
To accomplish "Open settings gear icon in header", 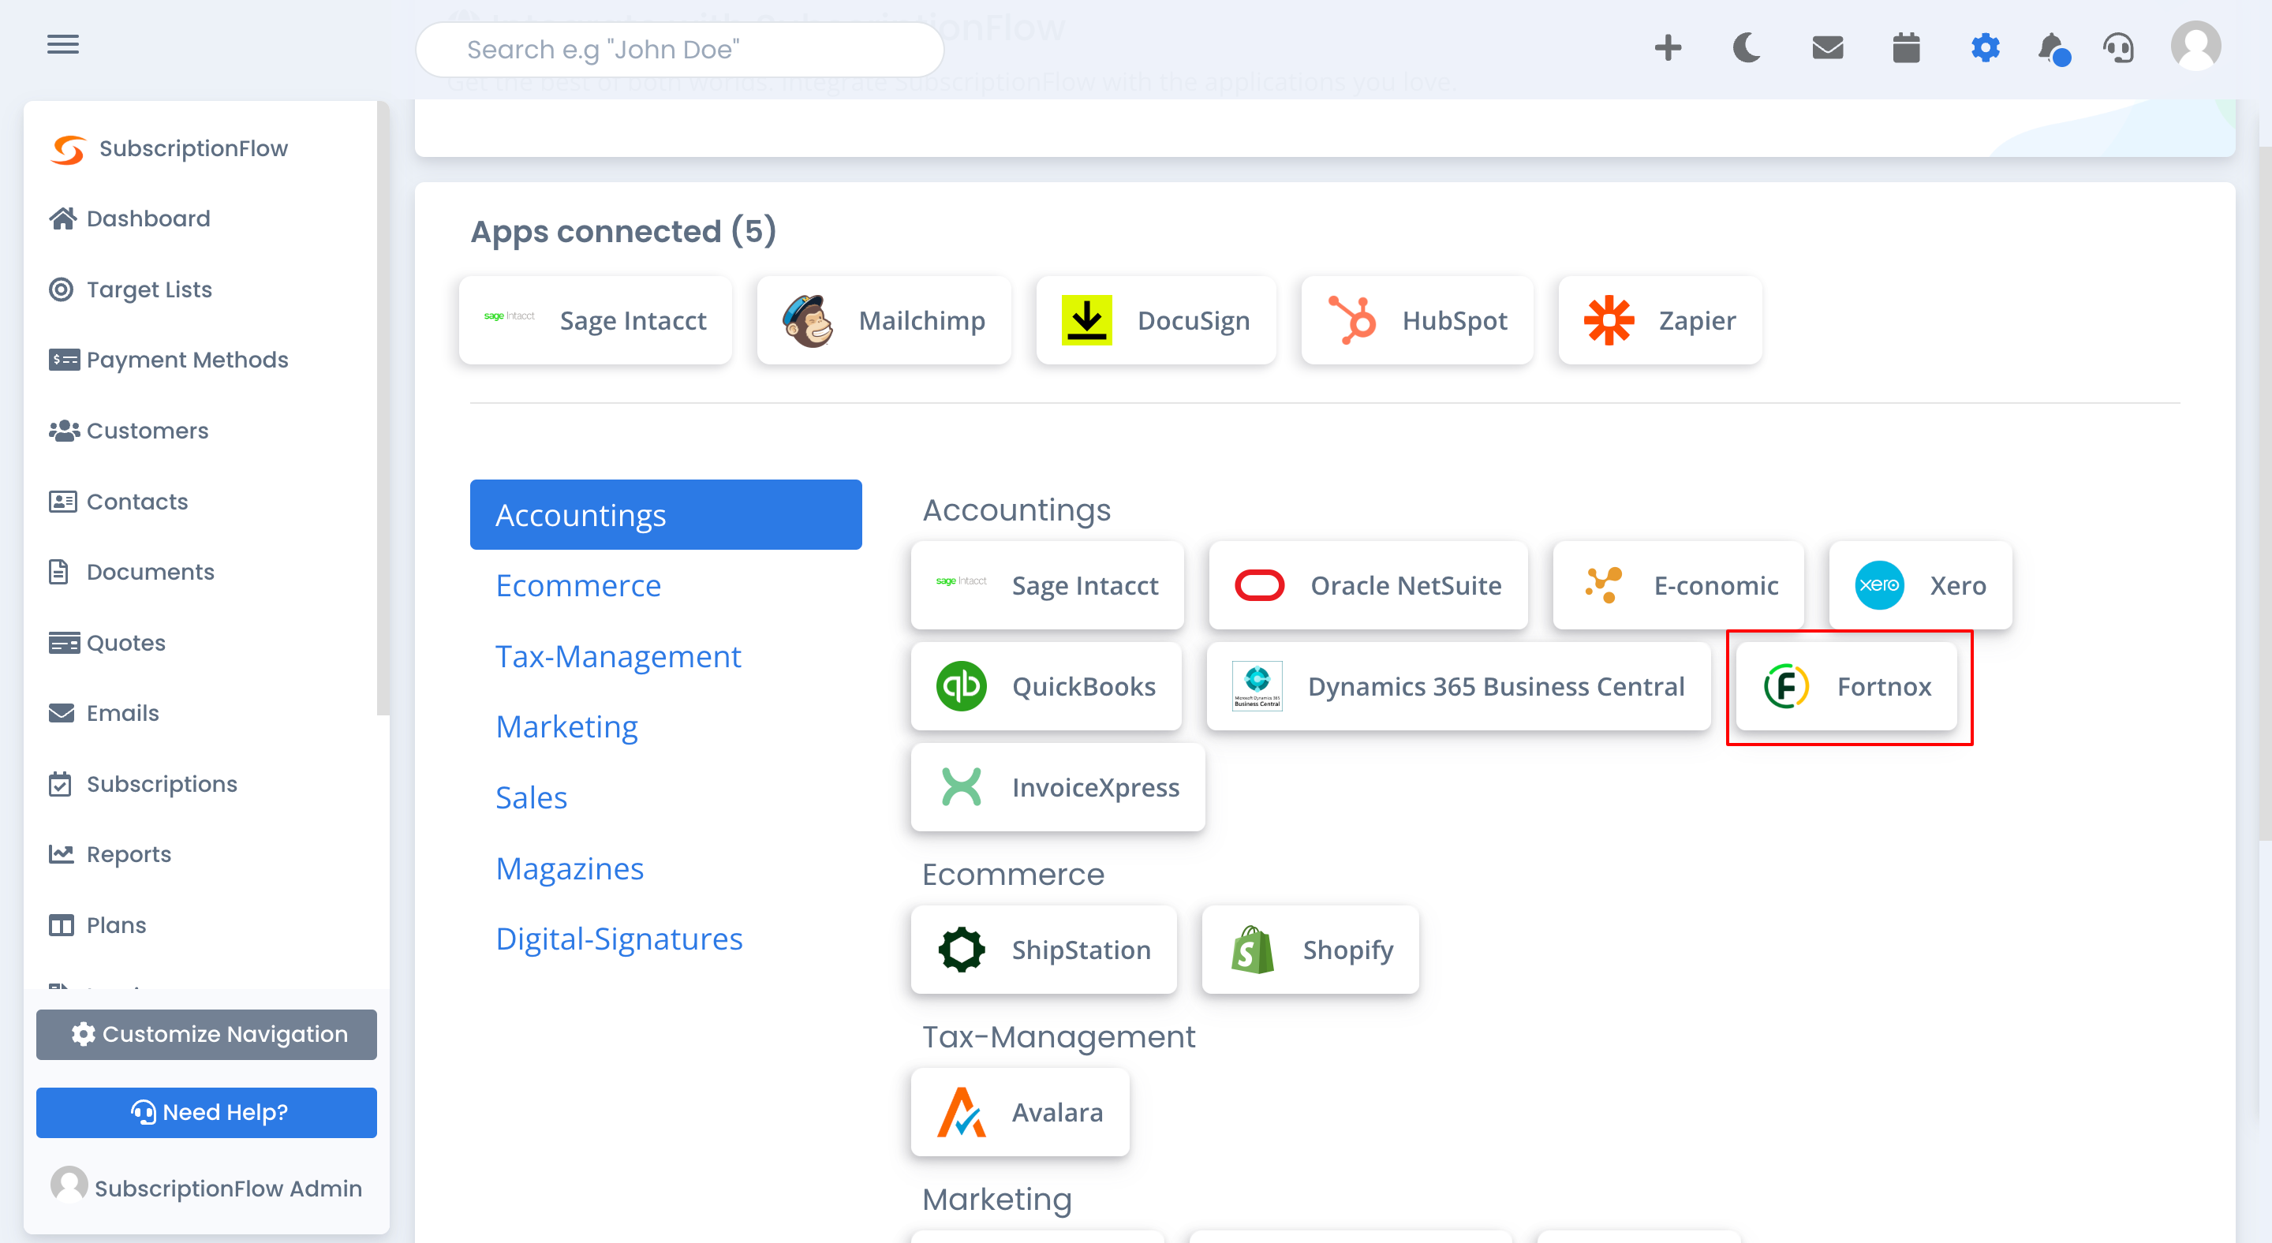I will (x=1986, y=47).
